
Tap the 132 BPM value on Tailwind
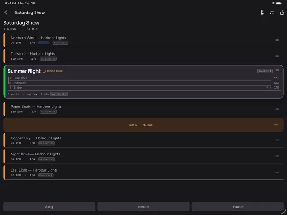point(17,59)
